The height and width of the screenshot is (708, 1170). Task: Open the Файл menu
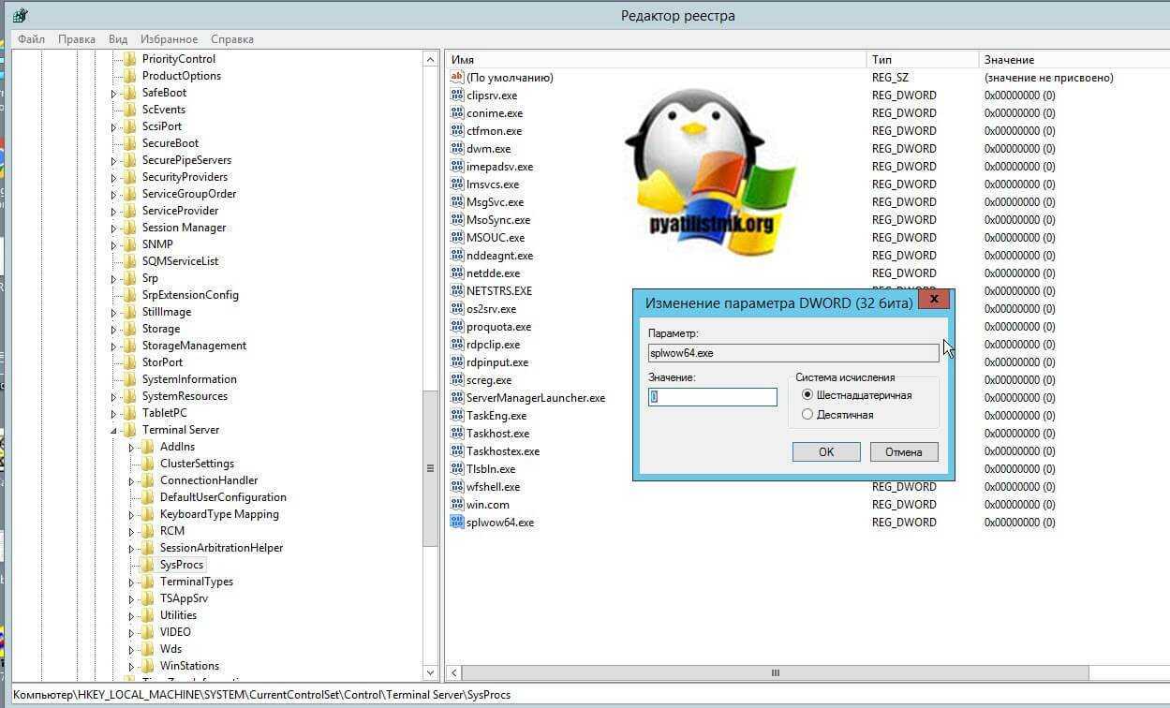[x=31, y=39]
